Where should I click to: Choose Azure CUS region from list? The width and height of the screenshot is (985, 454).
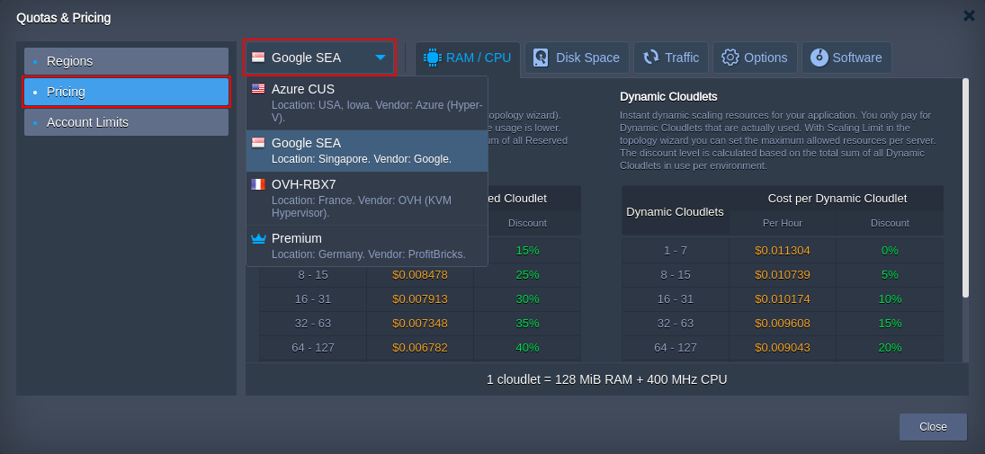tap(367, 103)
